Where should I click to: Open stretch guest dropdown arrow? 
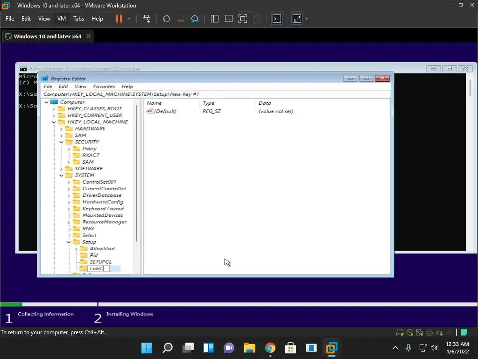(307, 19)
